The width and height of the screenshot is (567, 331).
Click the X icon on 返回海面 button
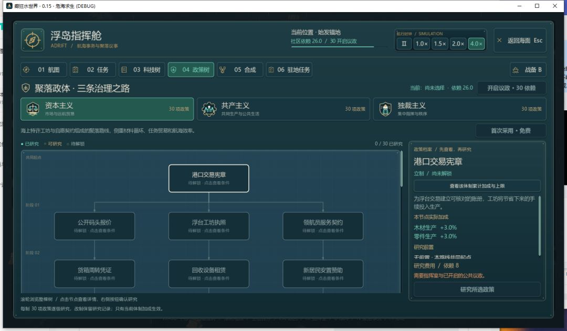[499, 40]
